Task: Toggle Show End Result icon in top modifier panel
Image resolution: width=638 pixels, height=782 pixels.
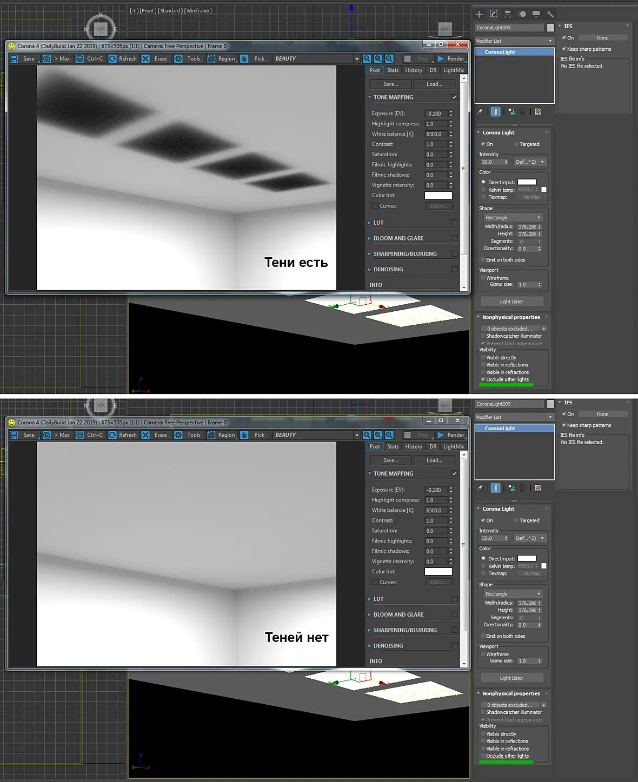Action: click(496, 112)
